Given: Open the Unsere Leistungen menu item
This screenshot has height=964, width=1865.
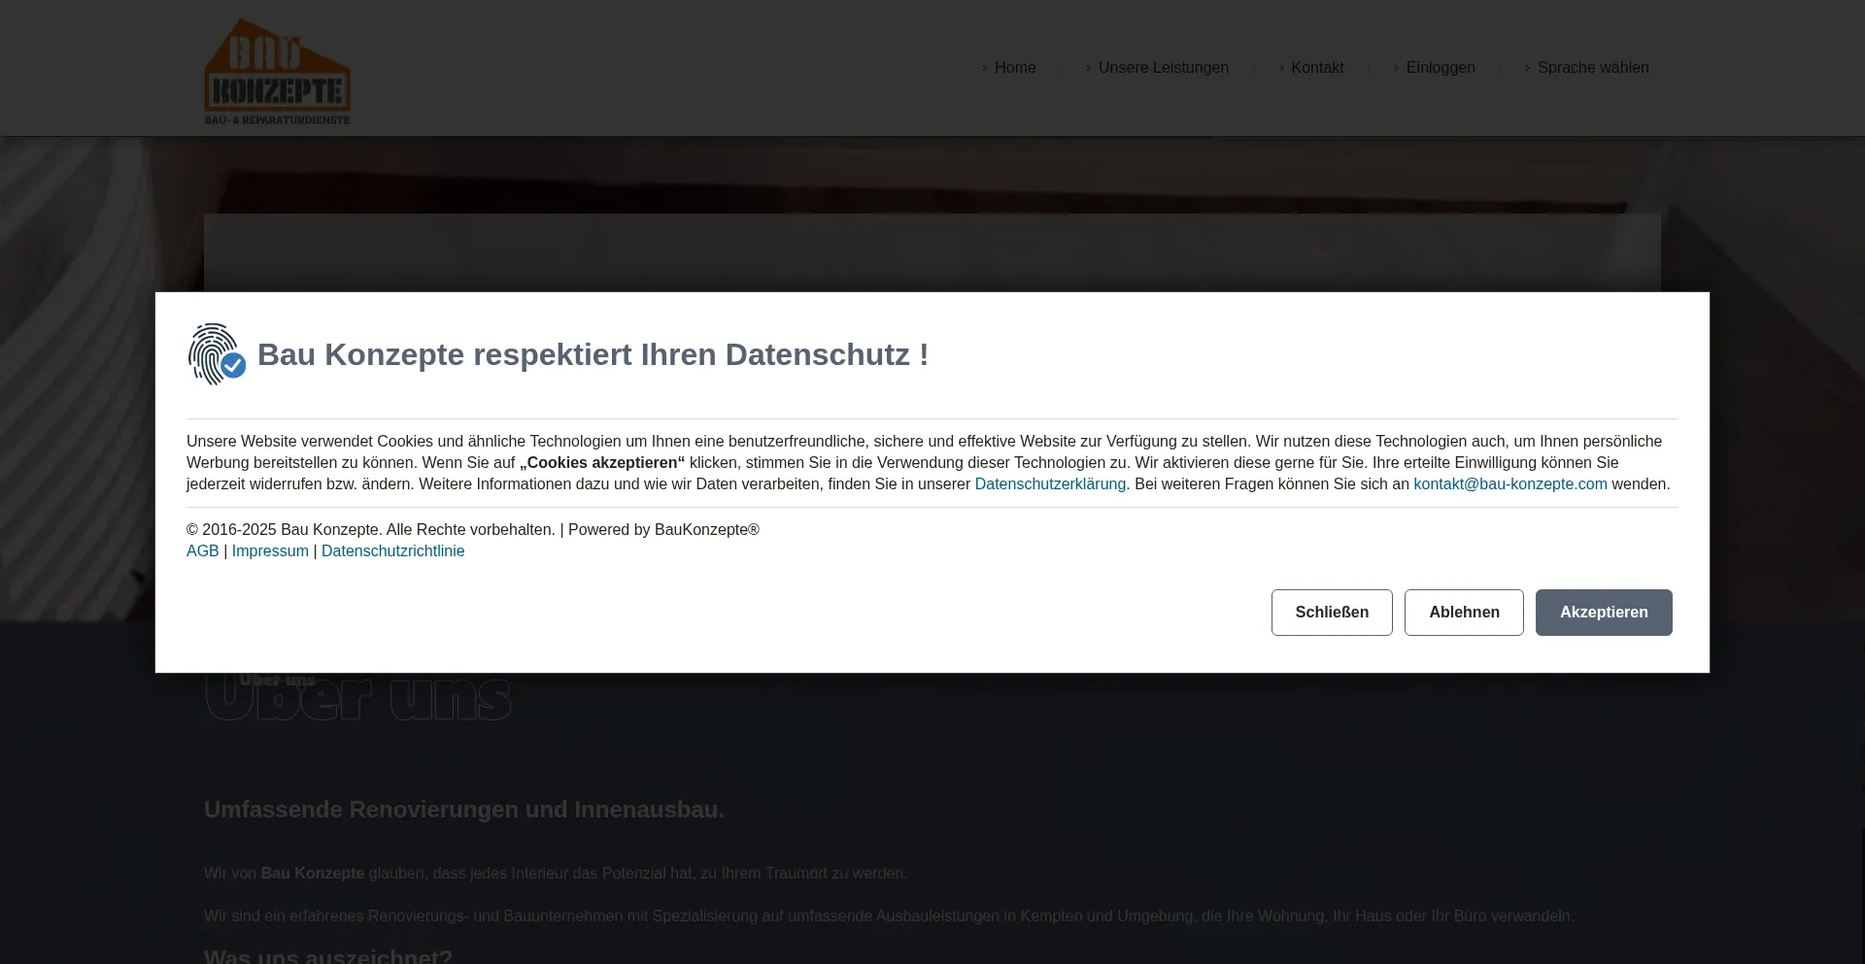Looking at the screenshot, I should click(x=1163, y=68).
